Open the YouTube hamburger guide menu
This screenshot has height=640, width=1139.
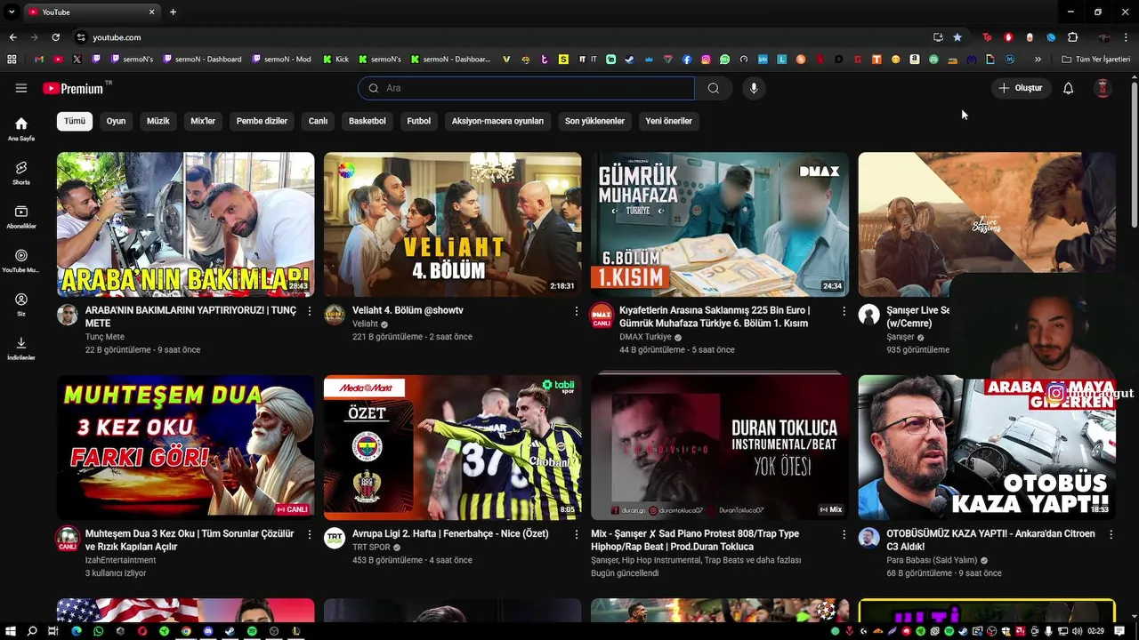(x=21, y=88)
